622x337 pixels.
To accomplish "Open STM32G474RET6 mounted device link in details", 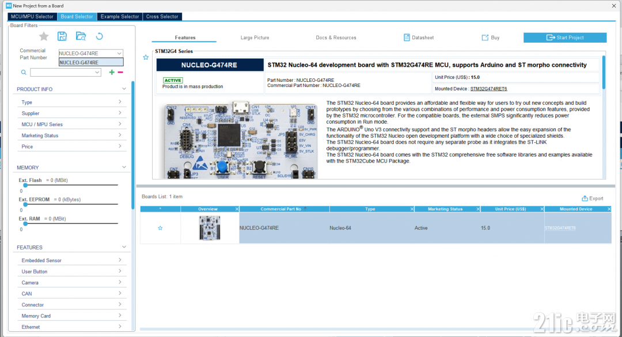I will pyautogui.click(x=488, y=89).
